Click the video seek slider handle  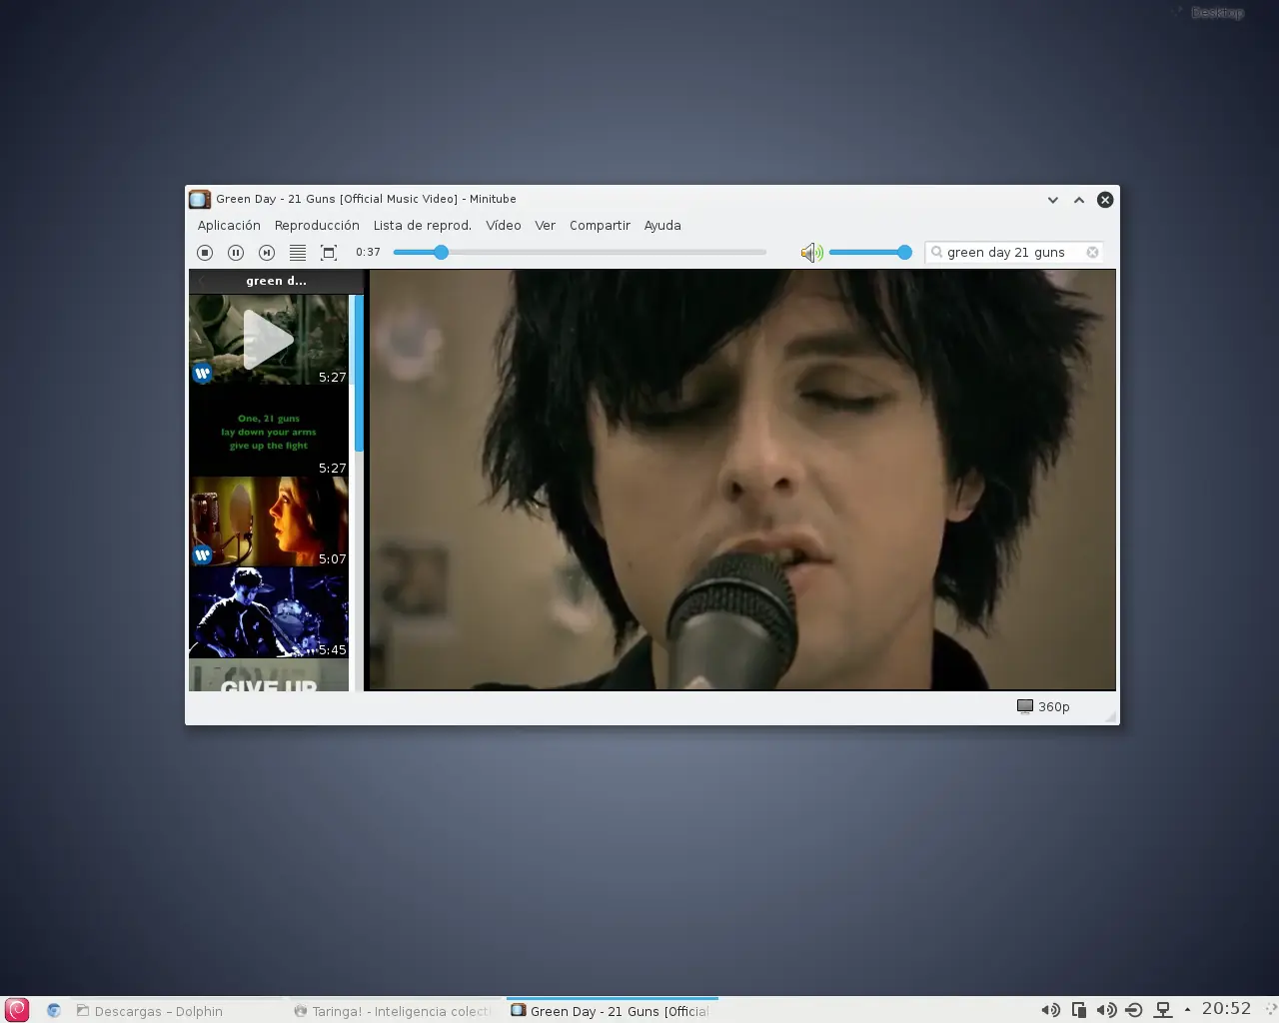pos(441,253)
